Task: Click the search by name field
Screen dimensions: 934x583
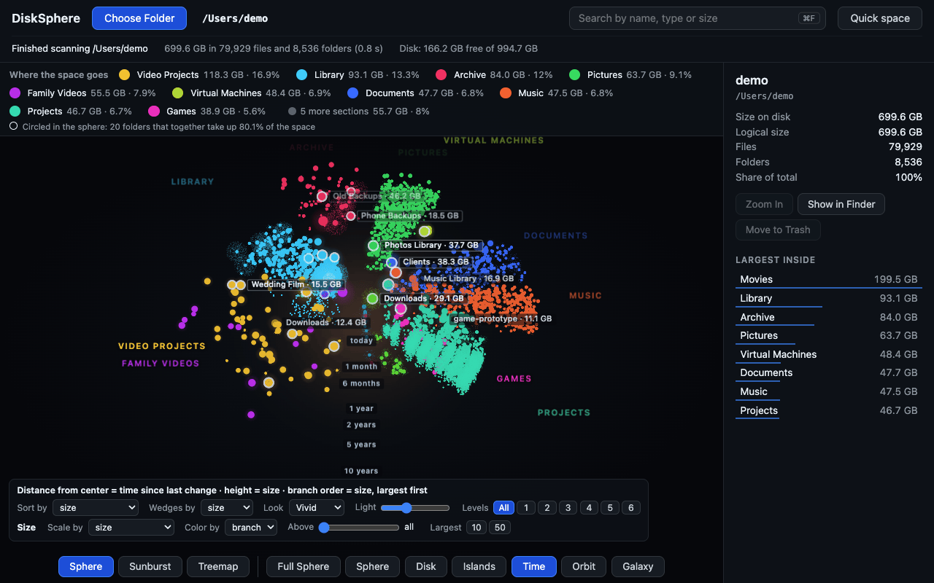Action: [698, 18]
